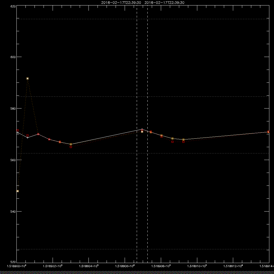
Task: Select the 520 y-axis label
Action: (x=13, y=262)
